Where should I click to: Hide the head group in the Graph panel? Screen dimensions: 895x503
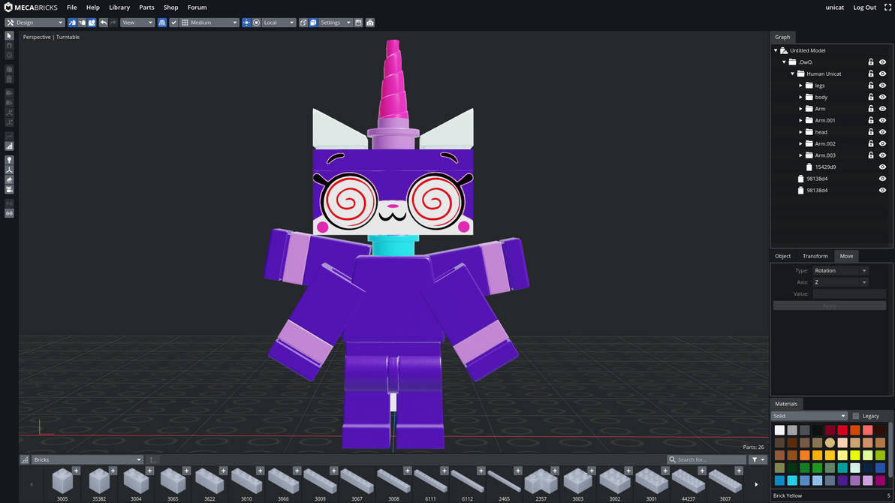[x=882, y=131]
